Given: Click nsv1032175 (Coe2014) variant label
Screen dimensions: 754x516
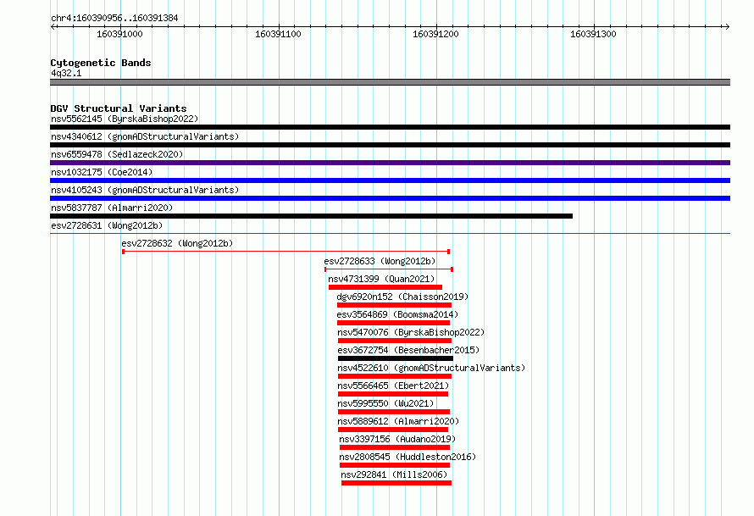Looking at the screenshot, I should tap(102, 172).
